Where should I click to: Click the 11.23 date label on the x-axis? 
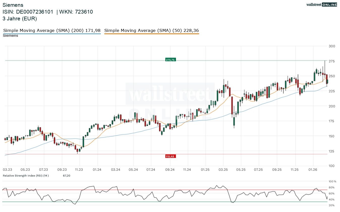tap(79, 170)
